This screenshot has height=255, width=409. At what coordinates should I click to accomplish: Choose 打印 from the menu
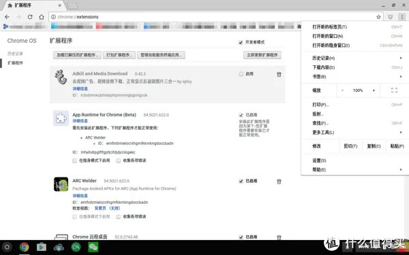click(x=355, y=105)
